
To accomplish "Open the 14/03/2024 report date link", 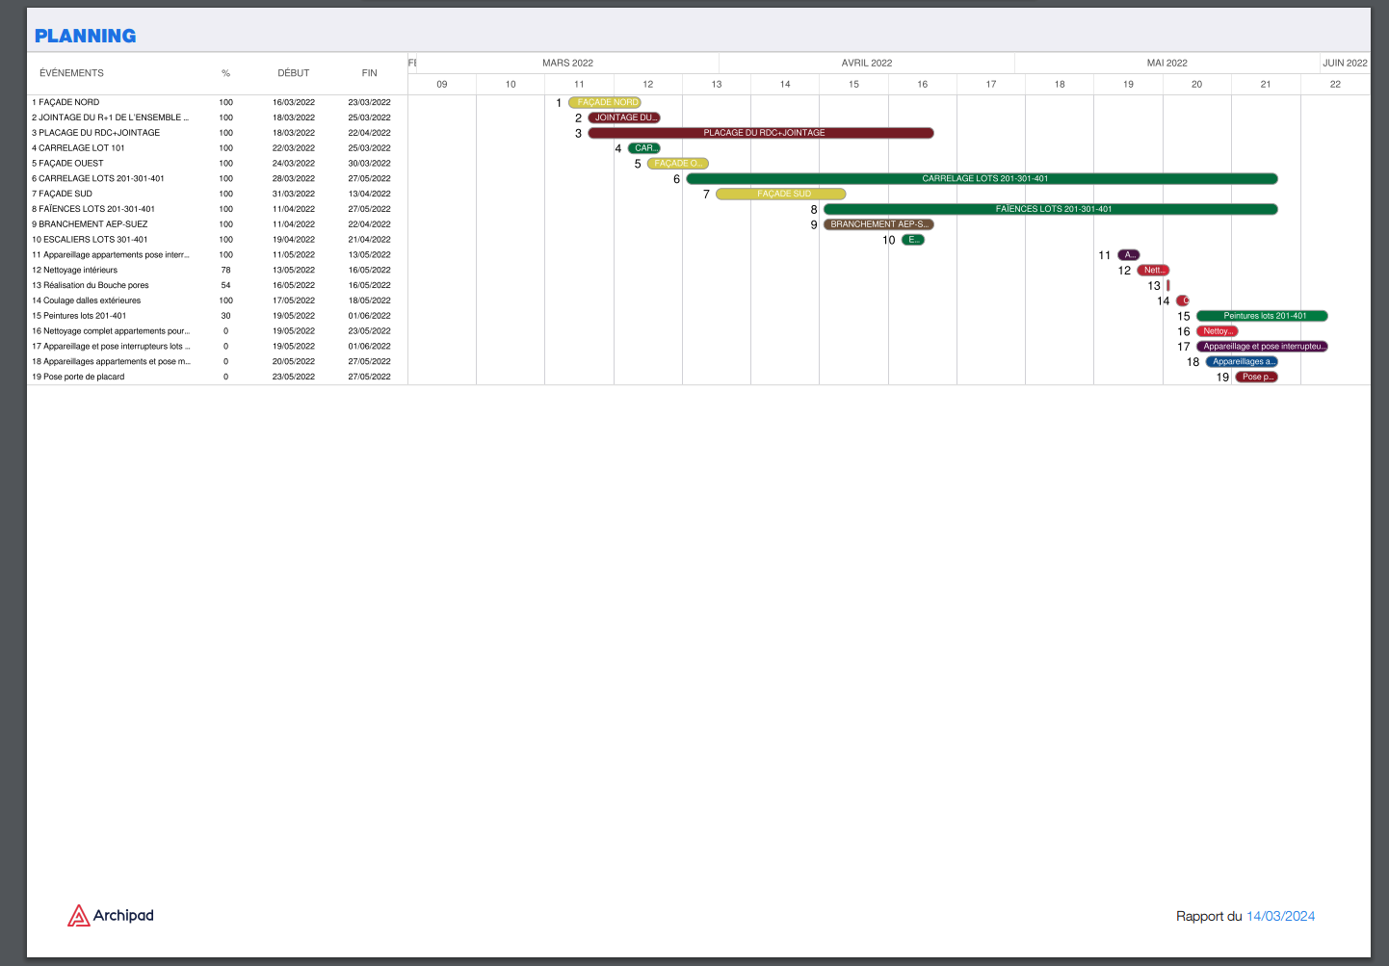I will pos(1280,916).
